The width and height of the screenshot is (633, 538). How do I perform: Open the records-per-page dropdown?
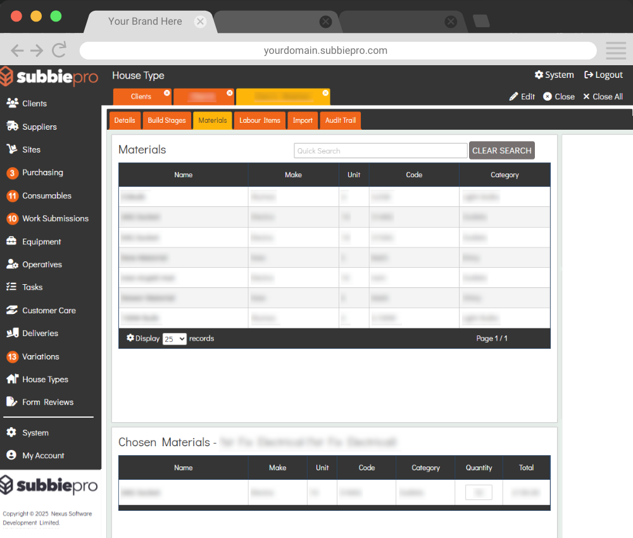[174, 339]
